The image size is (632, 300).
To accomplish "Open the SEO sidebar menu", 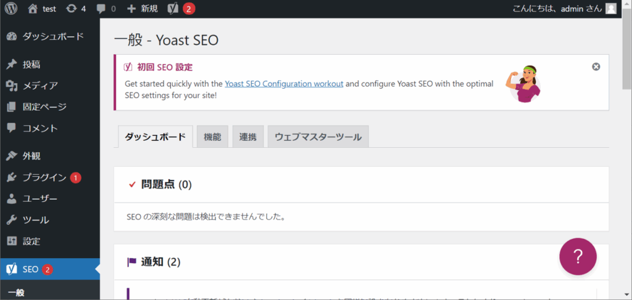I will point(50,269).
